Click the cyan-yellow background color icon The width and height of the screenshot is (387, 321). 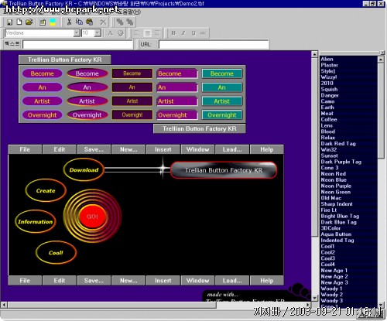click(53, 22)
